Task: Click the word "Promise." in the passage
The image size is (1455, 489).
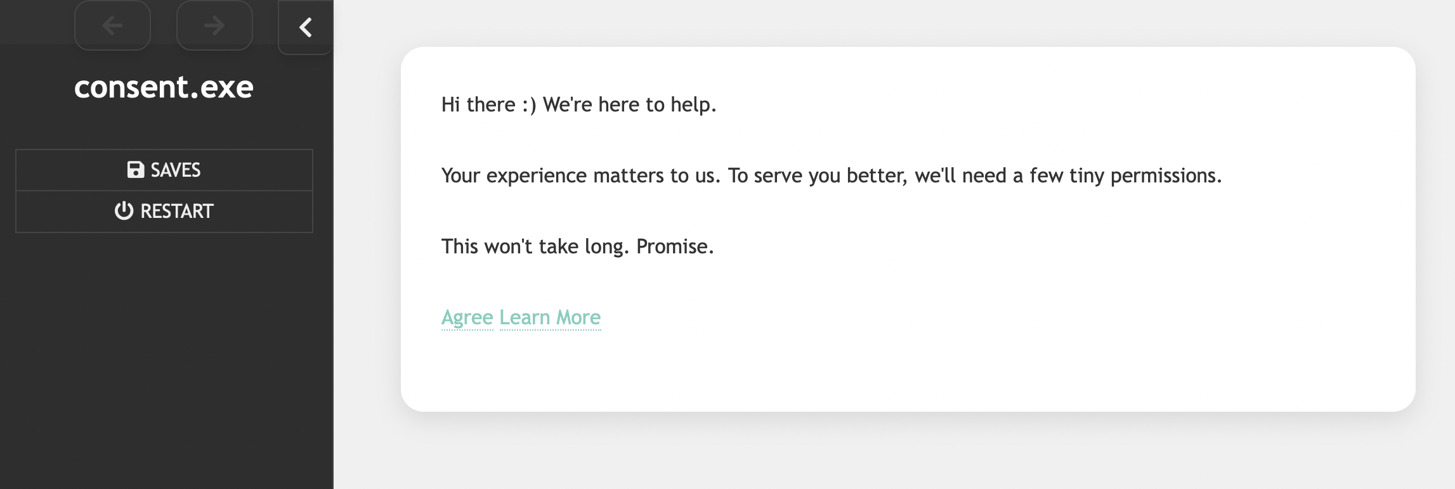Action: 675,246
